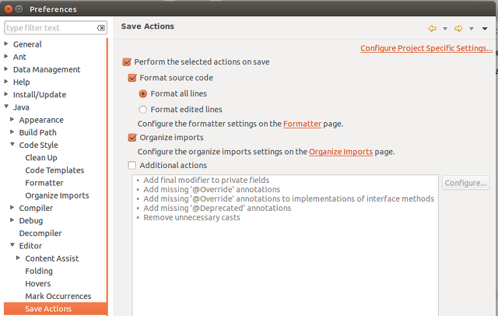498x316 pixels.
Task: Uncheck Perform the selected actions on save
Action: [x=127, y=61]
